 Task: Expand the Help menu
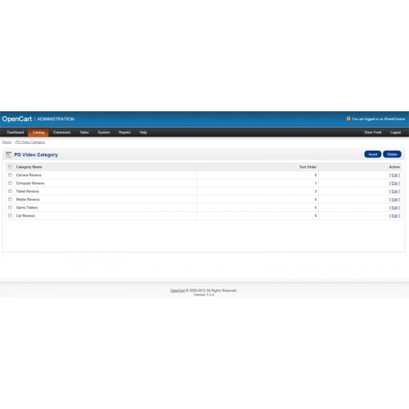pos(143,133)
